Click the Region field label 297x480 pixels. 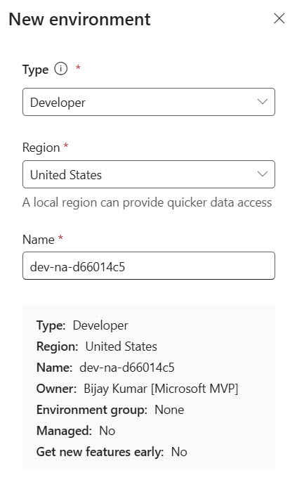click(41, 148)
